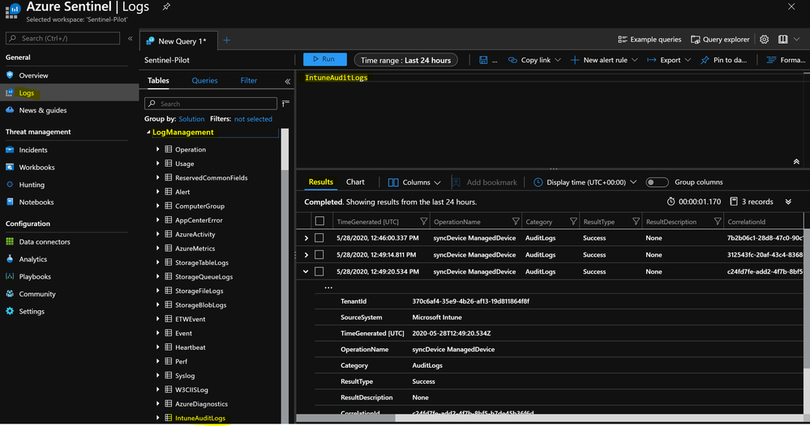
Task: Expand the 12:49:14.811 PM result row
Action: coord(306,255)
